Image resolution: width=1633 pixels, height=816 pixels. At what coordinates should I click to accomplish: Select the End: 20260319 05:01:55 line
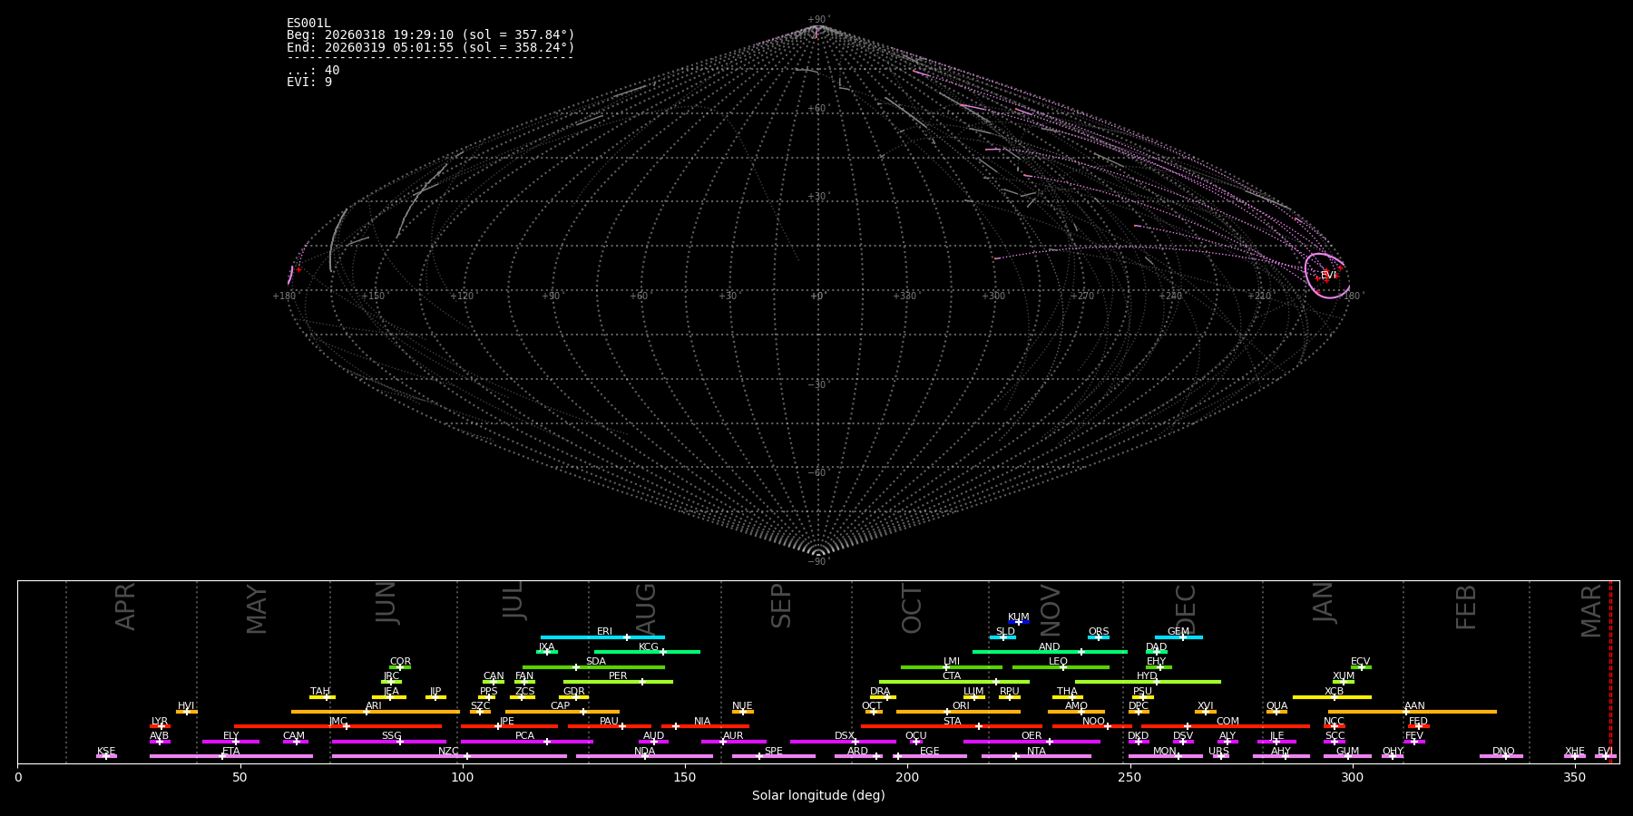431,47
